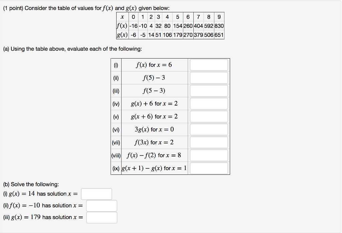Click the answer box for f(3x) for x = 2
The width and height of the screenshot is (342, 233).
(208, 142)
